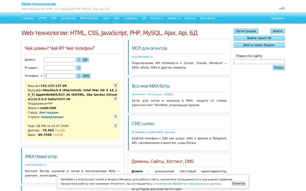Open the МСР для агентов heading link

coord(149,48)
